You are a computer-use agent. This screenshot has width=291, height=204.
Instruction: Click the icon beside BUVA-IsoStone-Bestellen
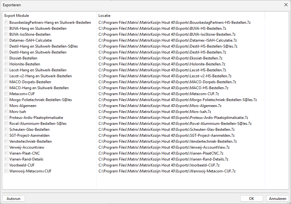6,34
